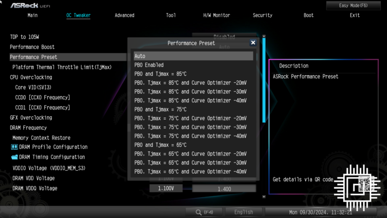Image resolution: width=387 pixels, height=218 pixels.
Task: Go to the Boot tab
Action: [x=308, y=15]
